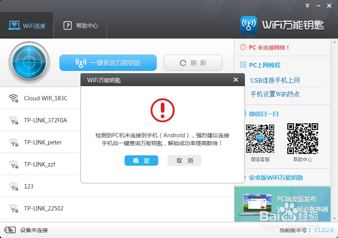
Task: Click the key icon on 一键查询 button
Action: [81, 63]
